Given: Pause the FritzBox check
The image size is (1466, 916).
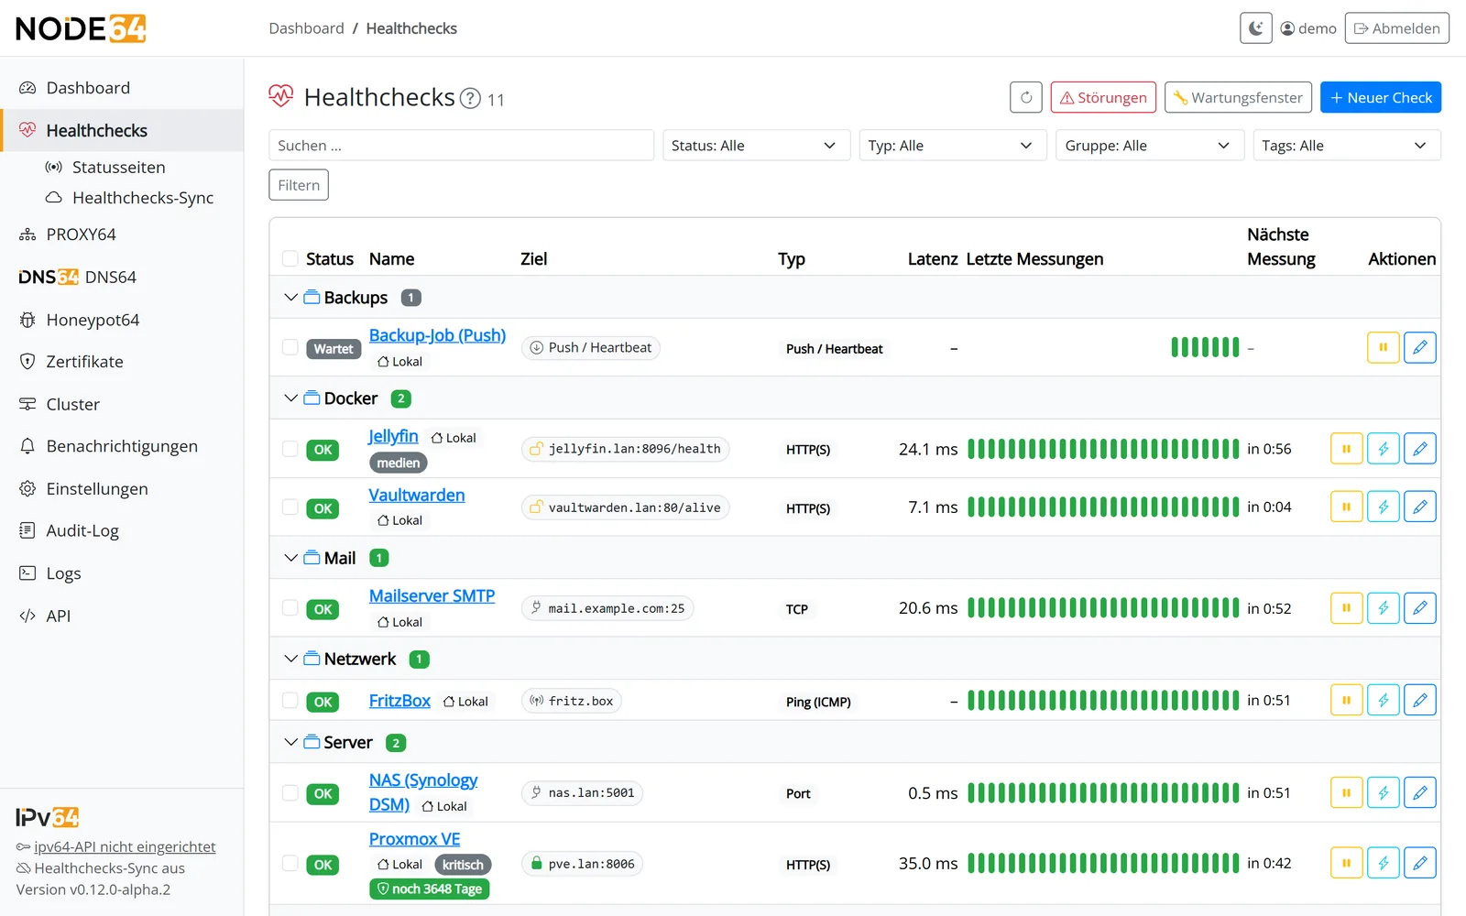Looking at the screenshot, I should [1347, 701].
